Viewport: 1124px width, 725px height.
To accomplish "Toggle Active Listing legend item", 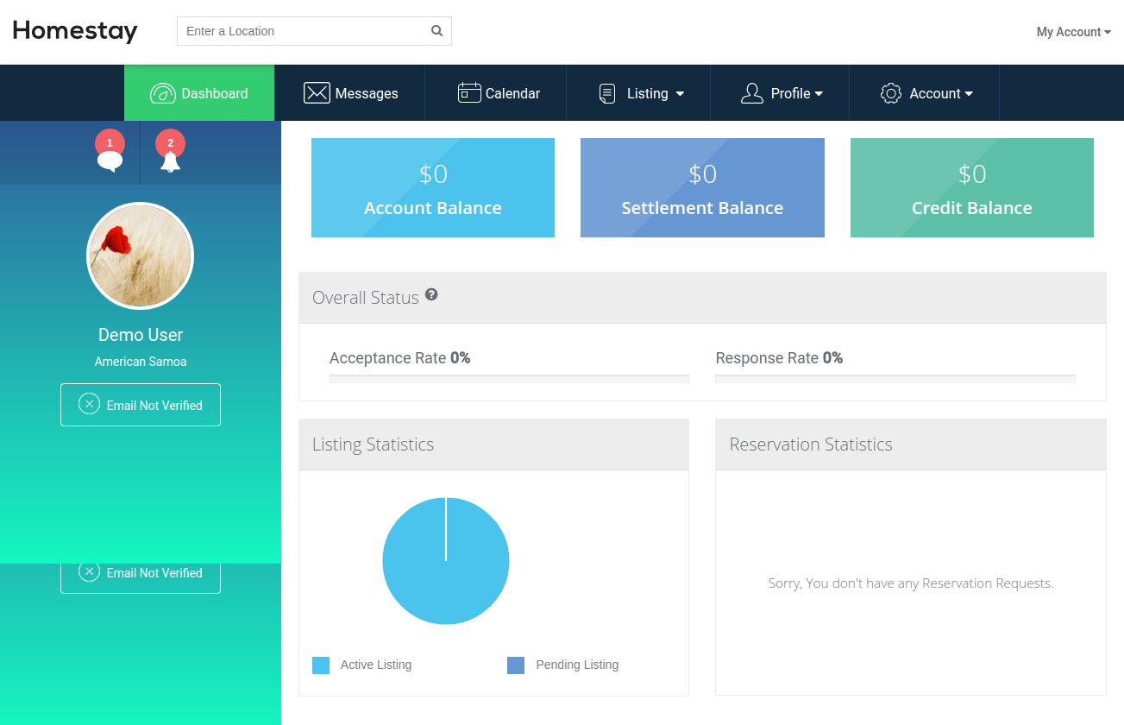I will tap(362, 665).
